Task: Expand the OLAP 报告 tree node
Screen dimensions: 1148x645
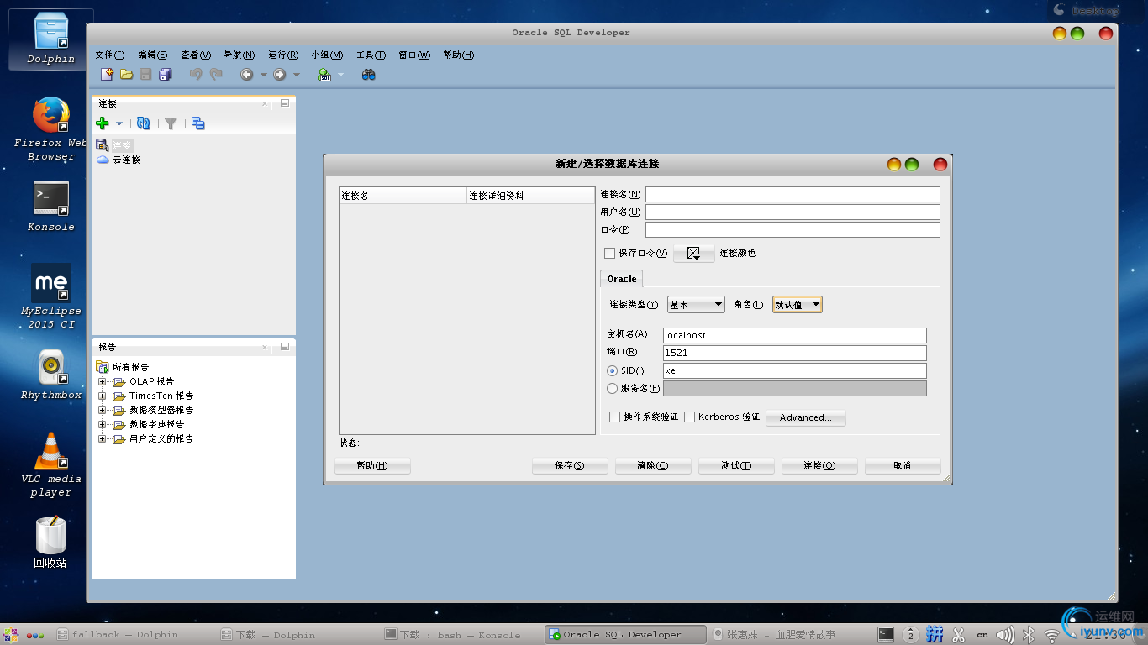Action: pyautogui.click(x=103, y=381)
